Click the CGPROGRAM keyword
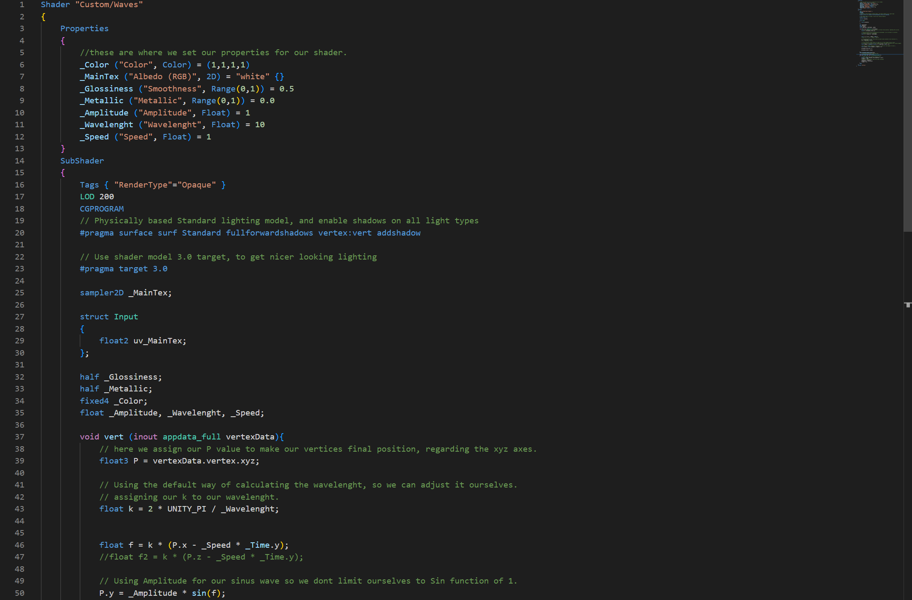 point(102,209)
